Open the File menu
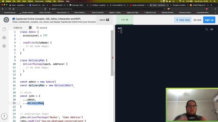218x122 pixels. pos(14,1)
